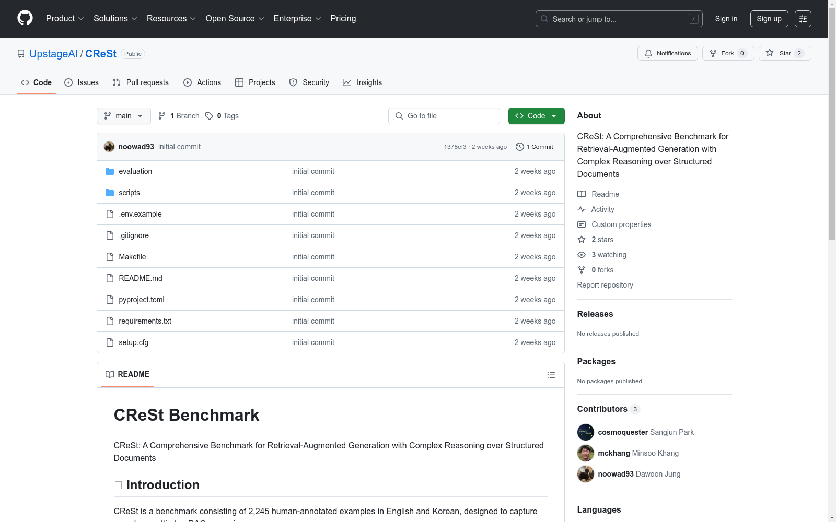Star the CReSt repository
The image size is (836, 522).
(785, 53)
